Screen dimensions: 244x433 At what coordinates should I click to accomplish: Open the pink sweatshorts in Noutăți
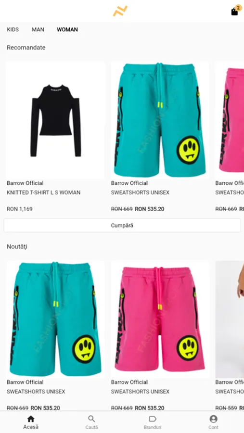[160, 319]
